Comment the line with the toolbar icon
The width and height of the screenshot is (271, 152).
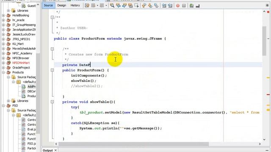(x=191, y=5)
